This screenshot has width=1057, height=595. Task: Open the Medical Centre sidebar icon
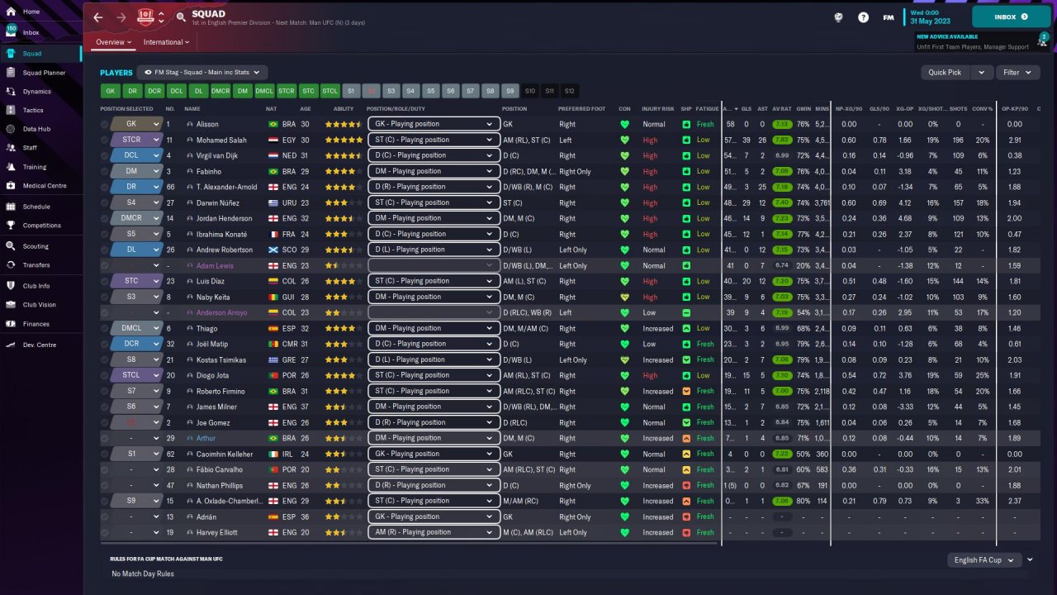tap(12, 186)
